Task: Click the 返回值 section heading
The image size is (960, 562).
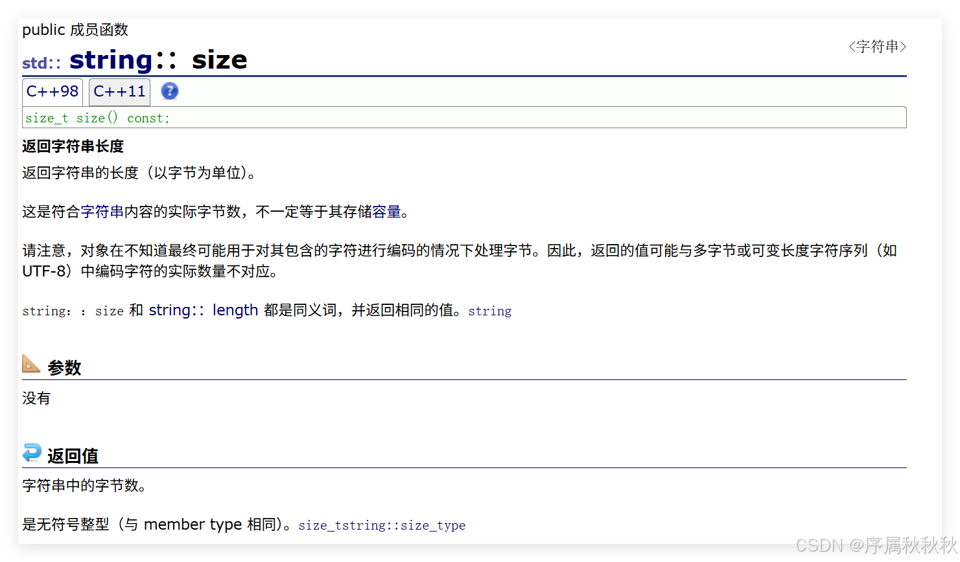Action: point(72,455)
